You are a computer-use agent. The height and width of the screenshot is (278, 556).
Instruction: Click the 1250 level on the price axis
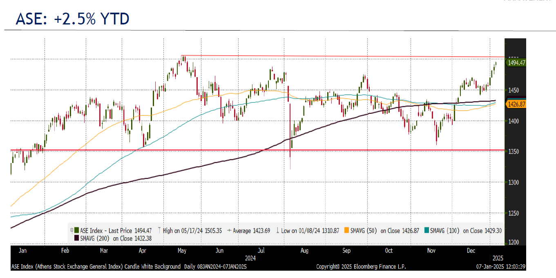tap(514, 213)
